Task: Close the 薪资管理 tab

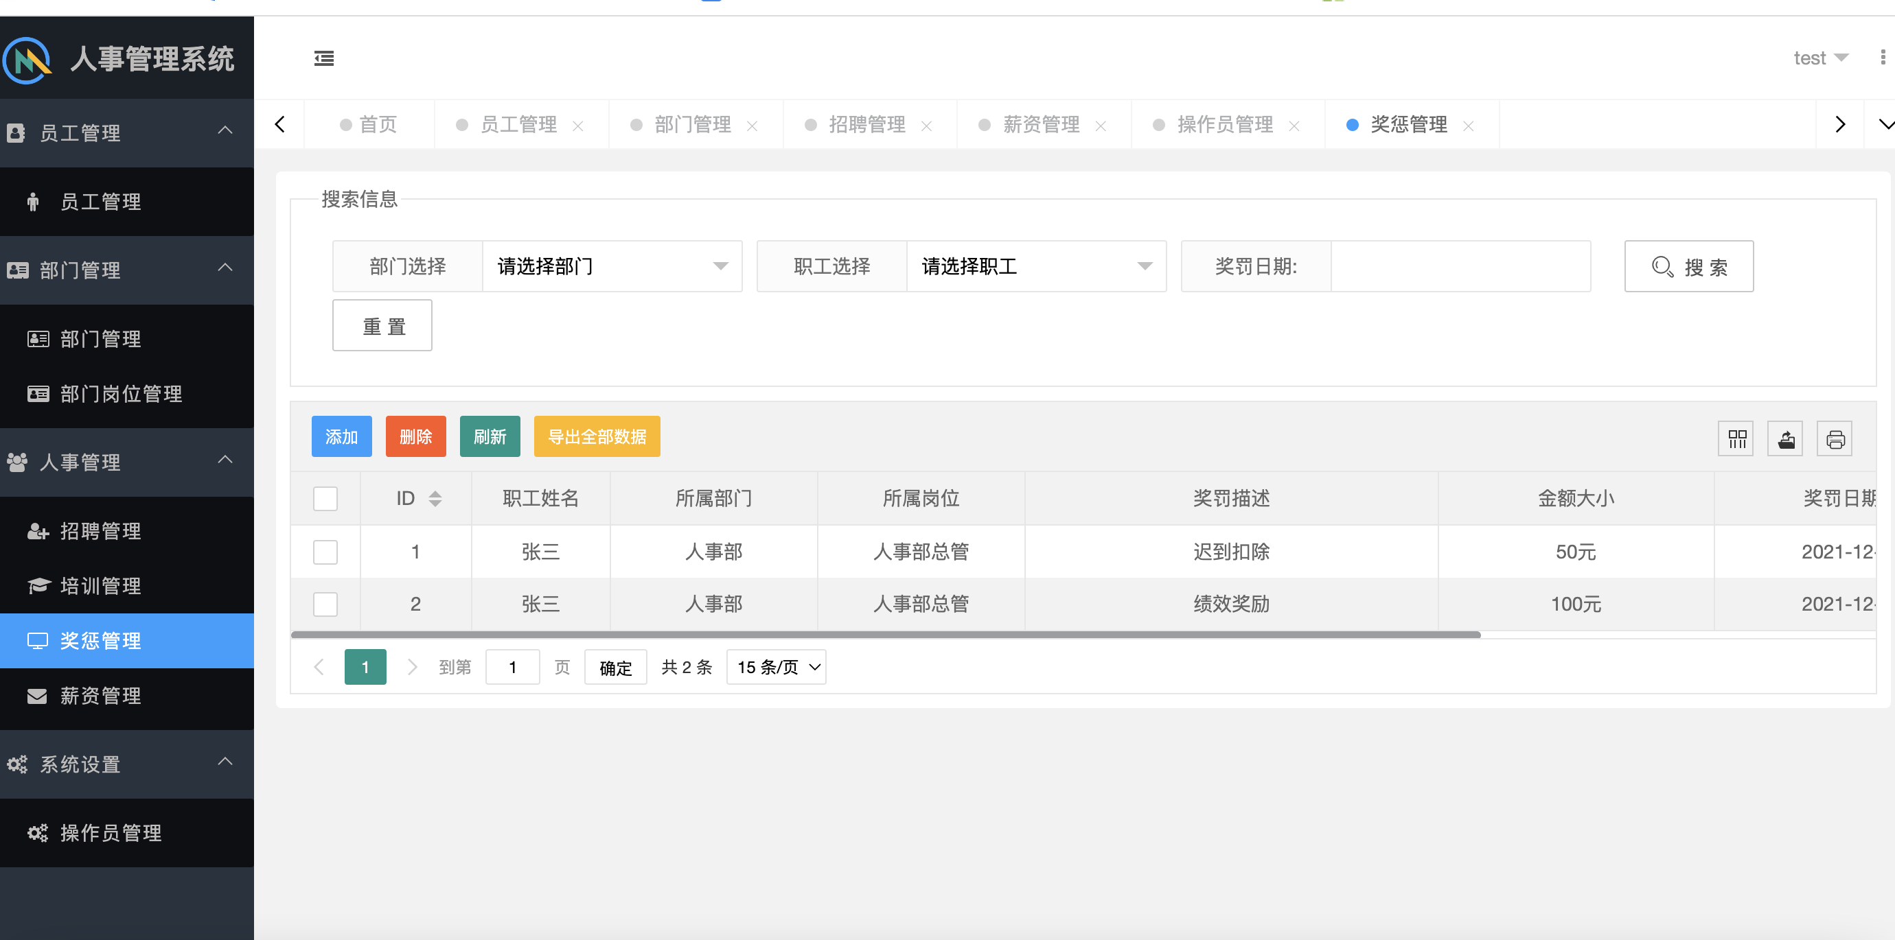Action: [x=1101, y=126]
